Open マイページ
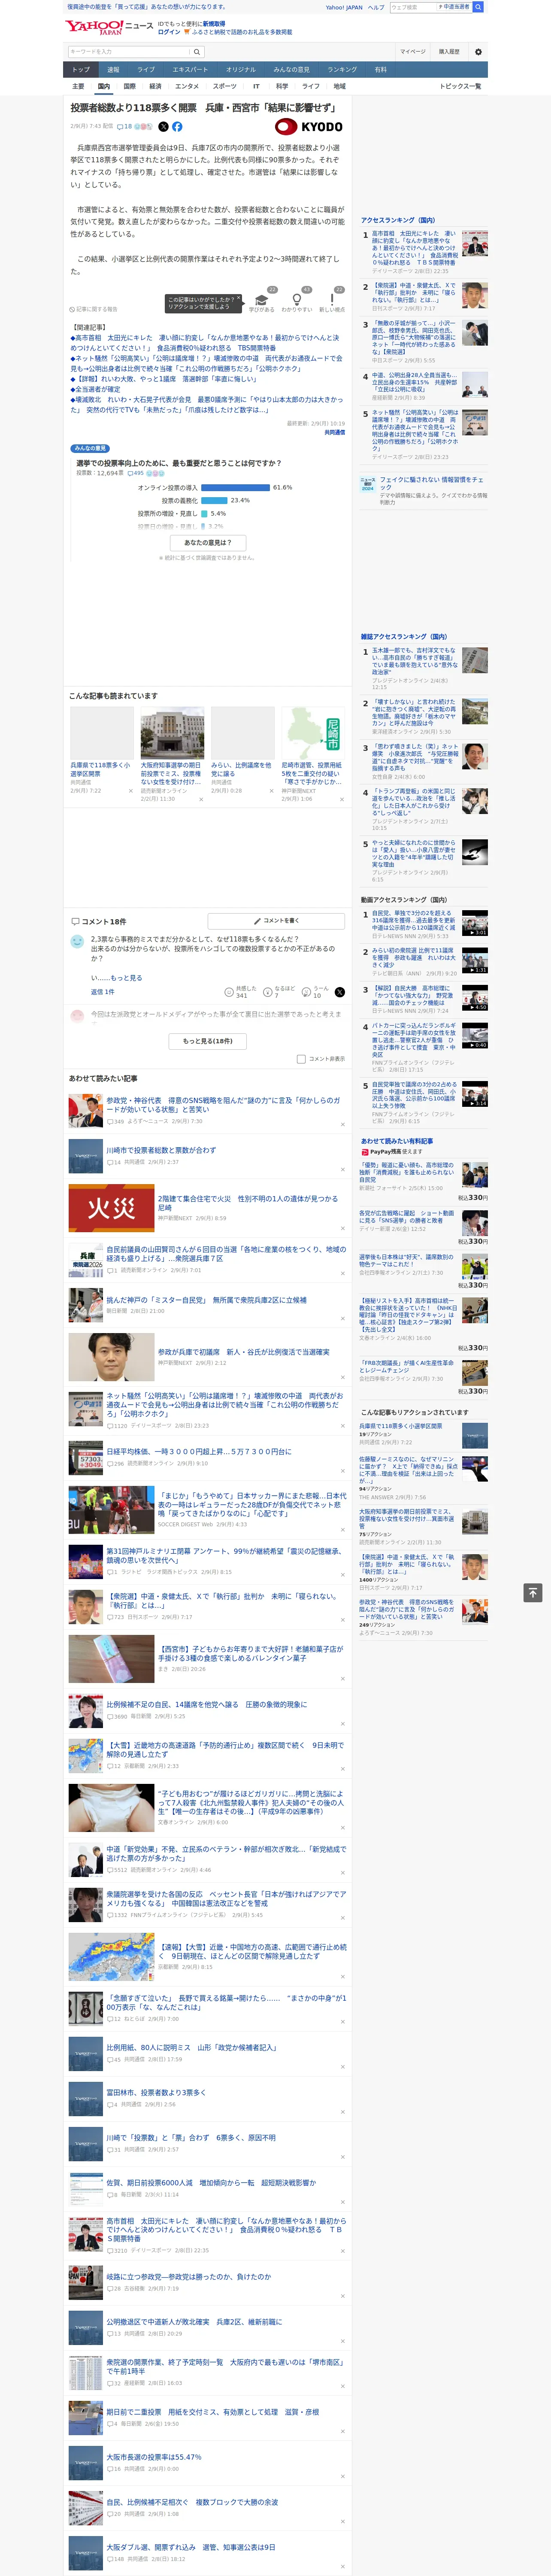The height and width of the screenshot is (2576, 551). point(412,52)
